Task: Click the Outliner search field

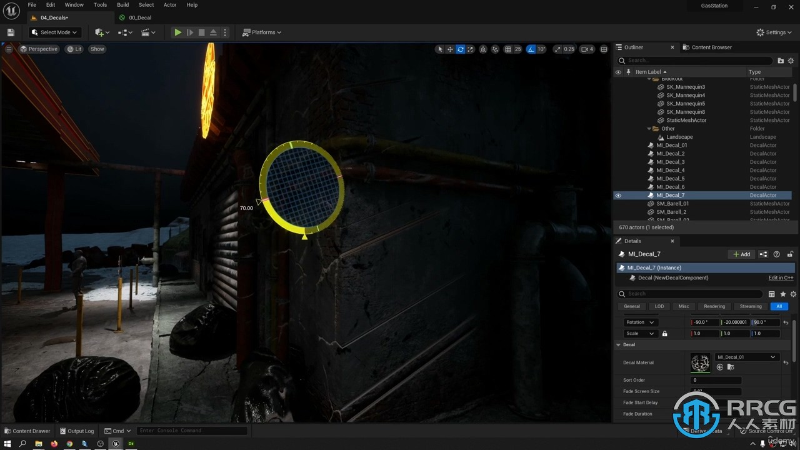Action: coord(695,61)
